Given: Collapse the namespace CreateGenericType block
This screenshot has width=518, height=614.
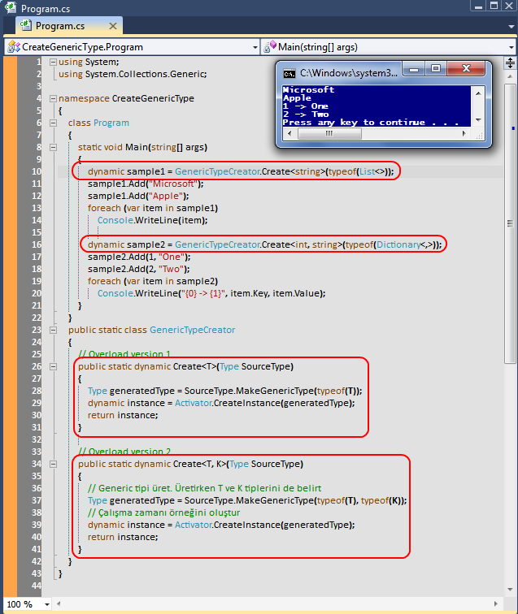Looking at the screenshot, I should pos(53,99).
